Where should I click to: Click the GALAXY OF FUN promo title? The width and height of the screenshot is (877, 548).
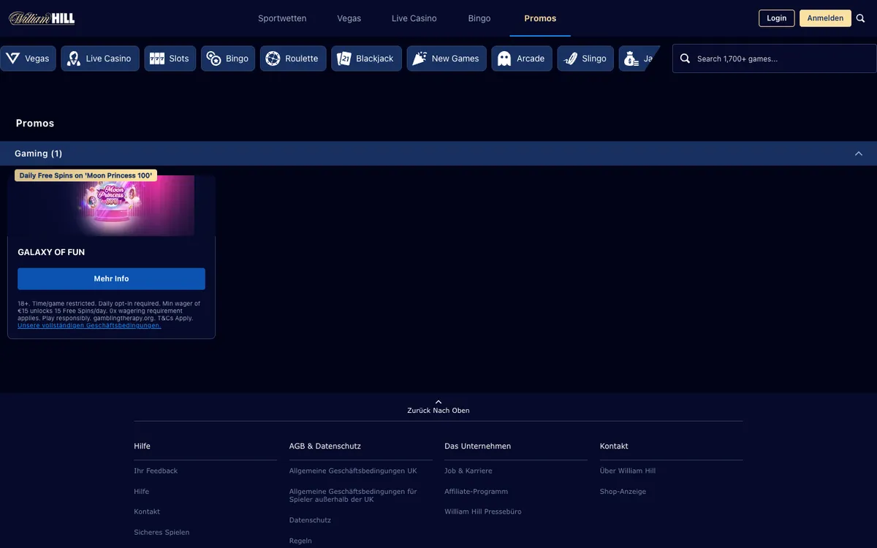tap(51, 252)
